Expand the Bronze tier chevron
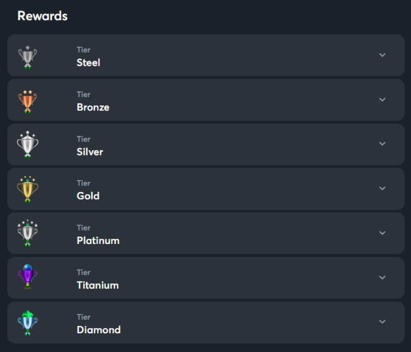The width and height of the screenshot is (411, 352). (382, 99)
